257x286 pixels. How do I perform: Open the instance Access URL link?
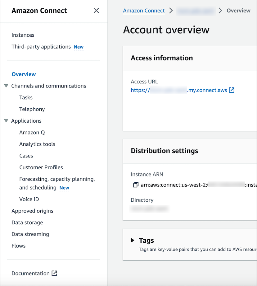177,90
